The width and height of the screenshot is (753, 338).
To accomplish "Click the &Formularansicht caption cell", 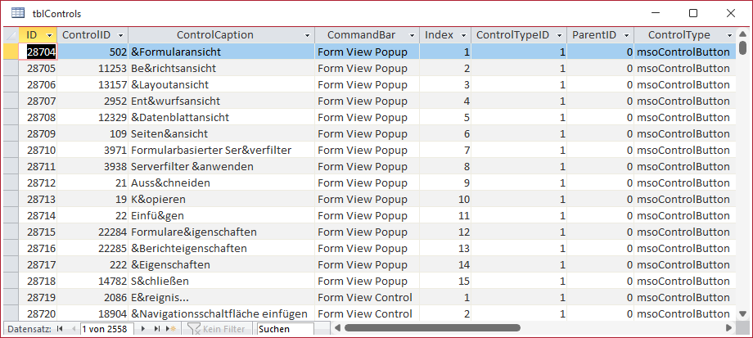I will point(221,52).
